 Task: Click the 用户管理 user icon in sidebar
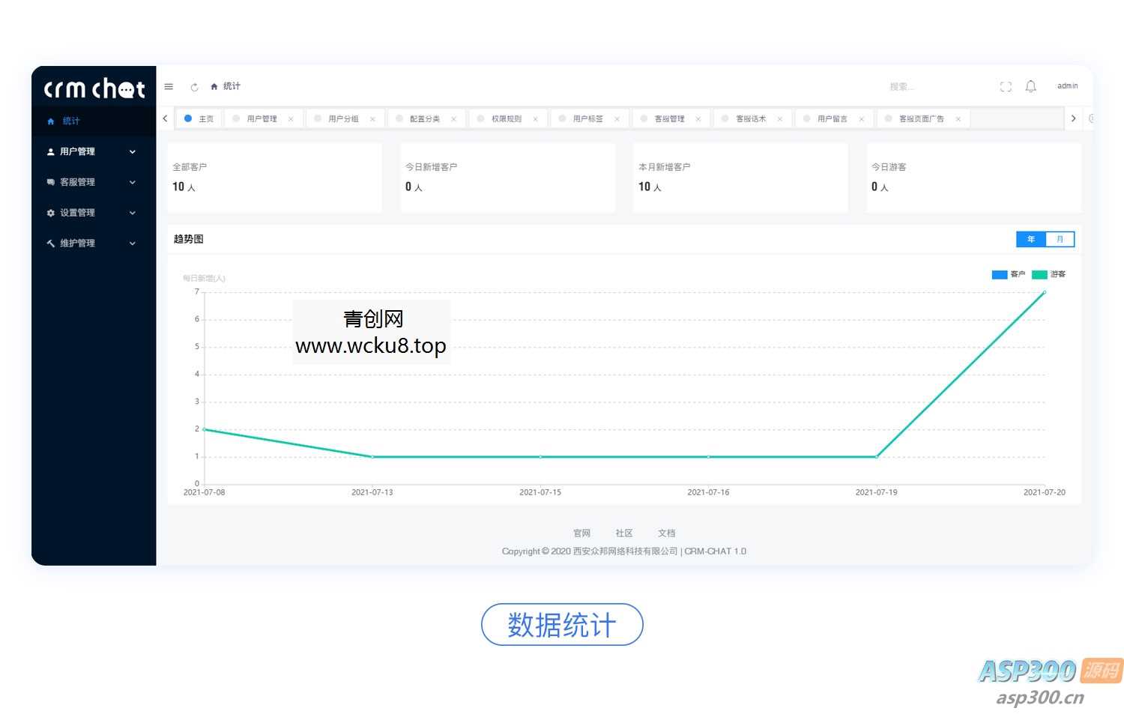coord(50,151)
